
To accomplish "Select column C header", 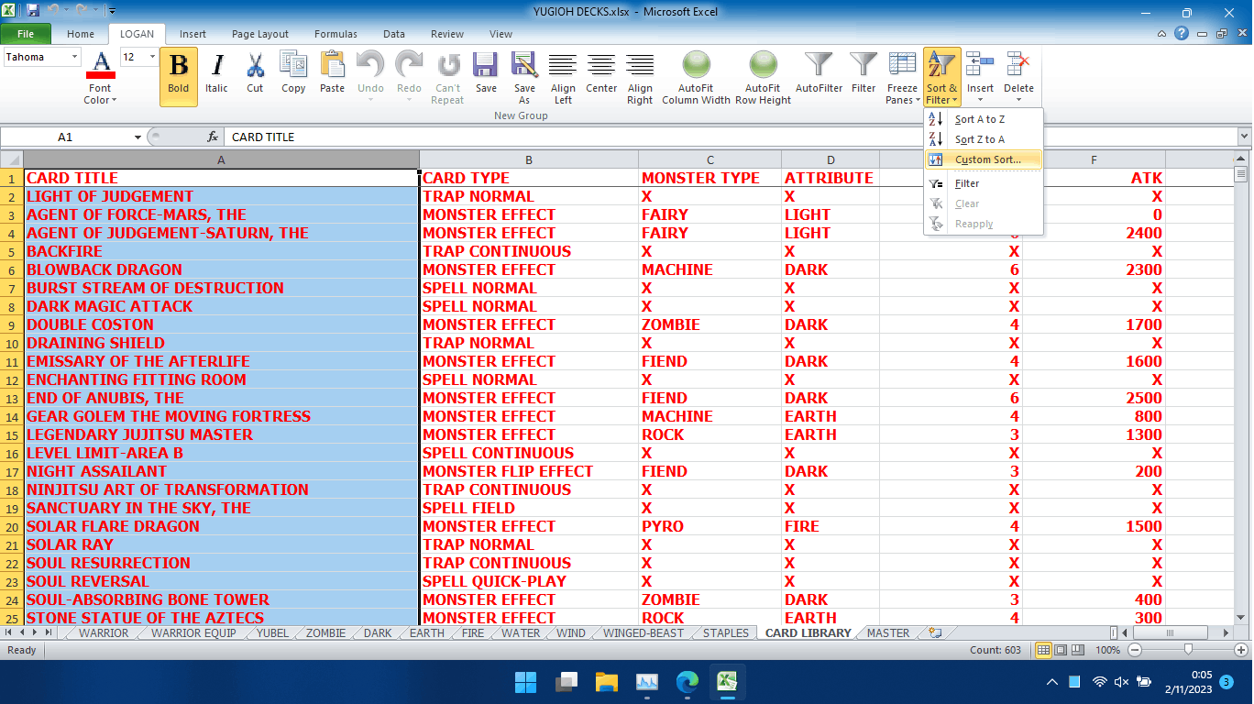I will point(709,159).
